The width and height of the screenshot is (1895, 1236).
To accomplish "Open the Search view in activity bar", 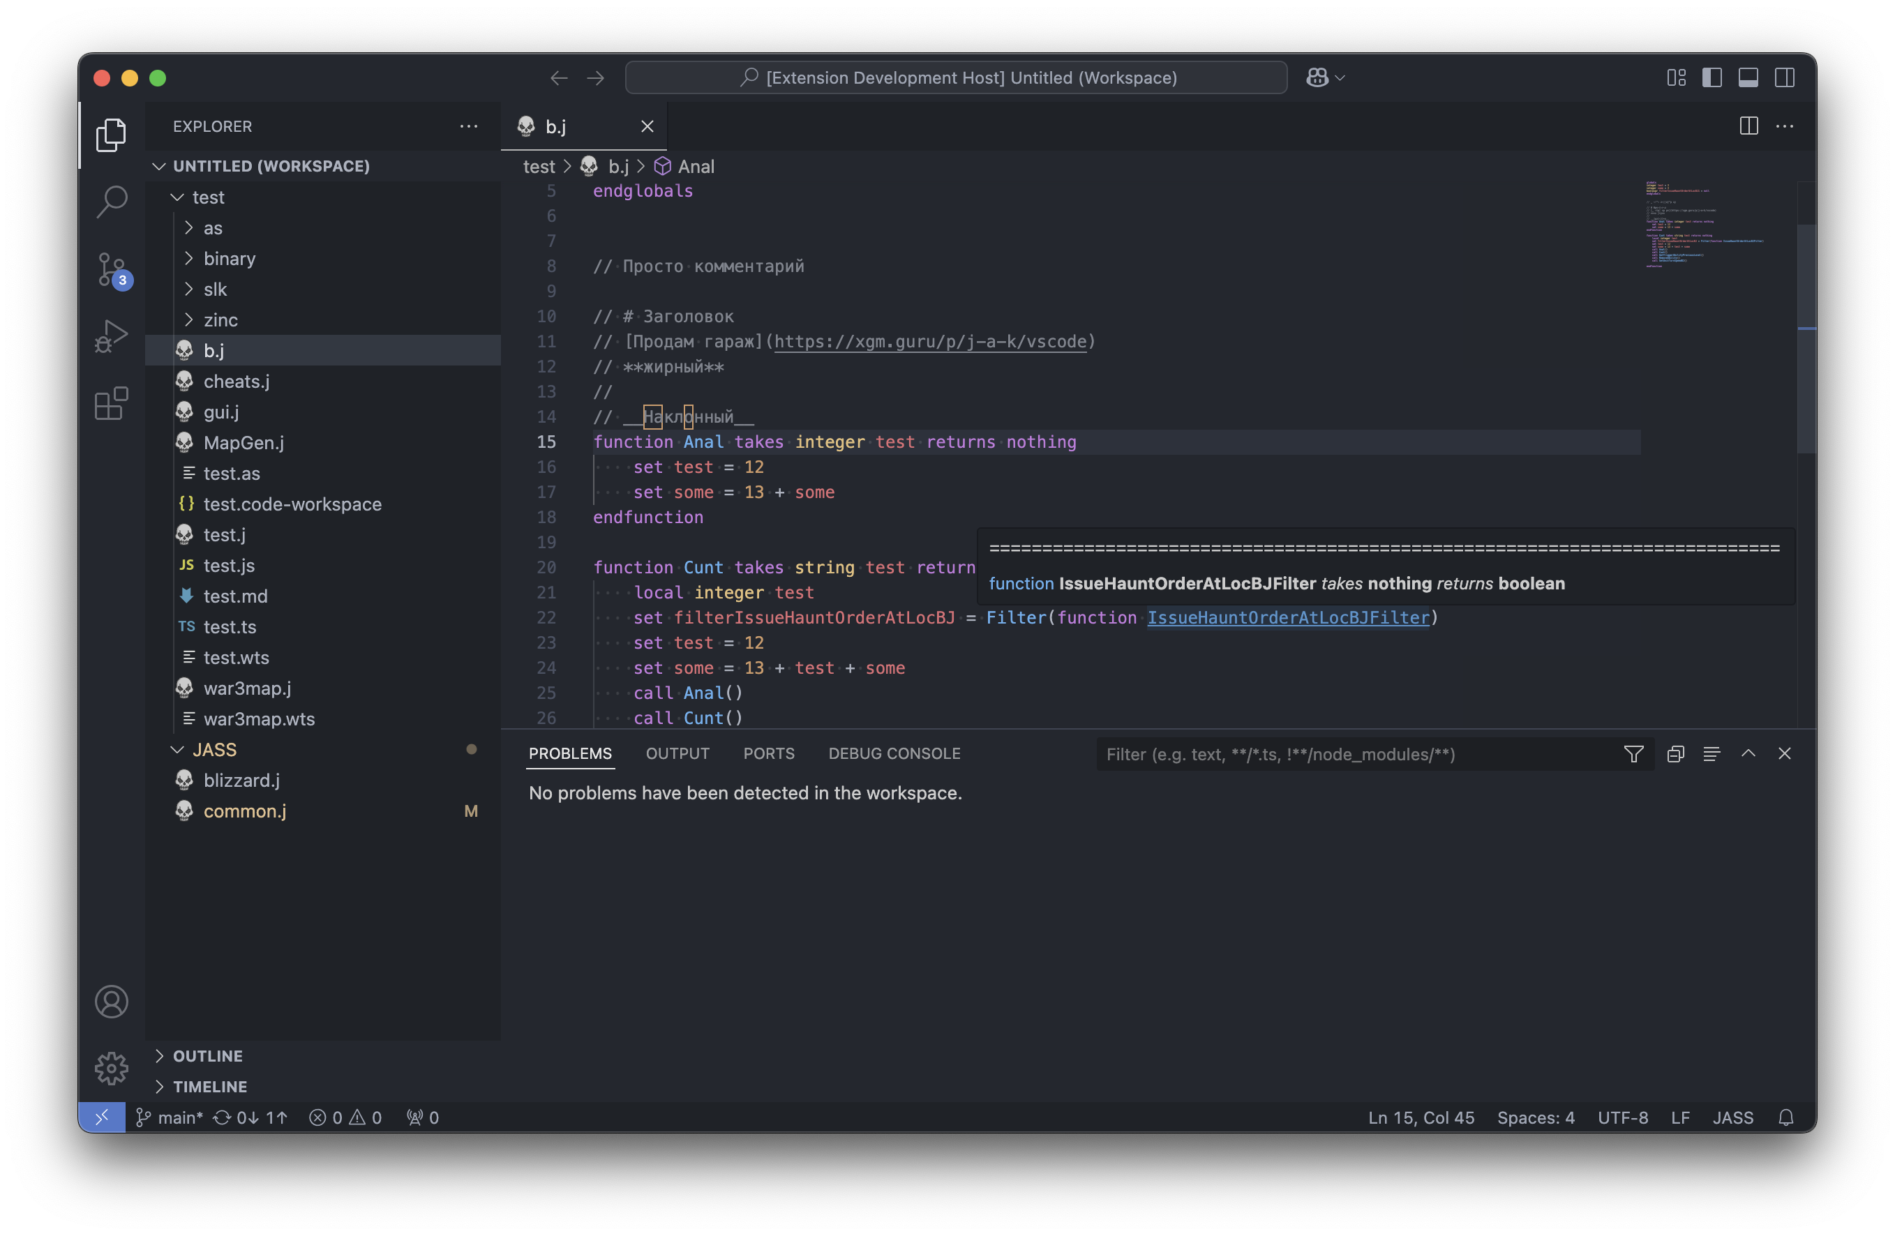I will point(112,202).
